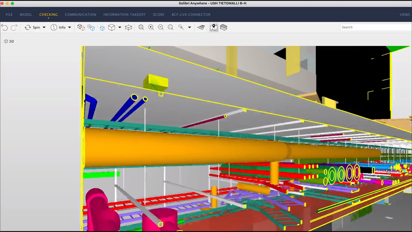The height and width of the screenshot is (232, 412).
Task: Switch to the COMMUNICATION tab
Action: tap(80, 15)
